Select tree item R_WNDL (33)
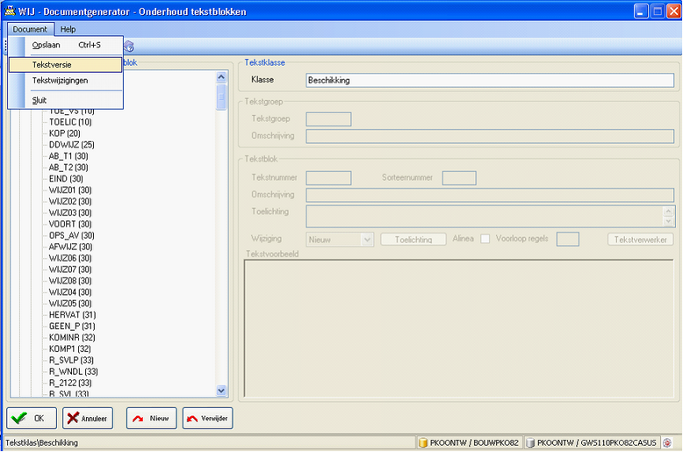Viewport: 683px width, 452px height. click(x=73, y=371)
